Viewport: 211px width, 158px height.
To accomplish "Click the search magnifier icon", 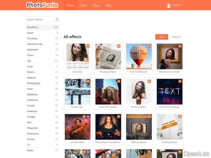I will [x=57, y=19].
